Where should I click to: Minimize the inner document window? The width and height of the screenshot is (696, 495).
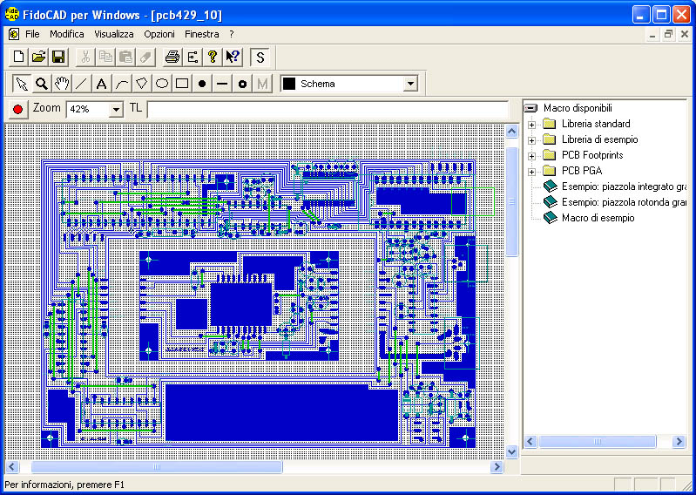pyautogui.click(x=652, y=34)
